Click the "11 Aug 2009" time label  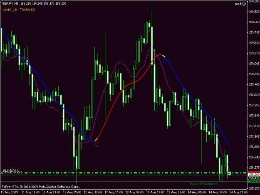tap(9, 193)
